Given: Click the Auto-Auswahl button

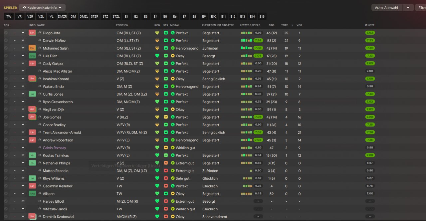Looking at the screenshot, I should 386,8.
